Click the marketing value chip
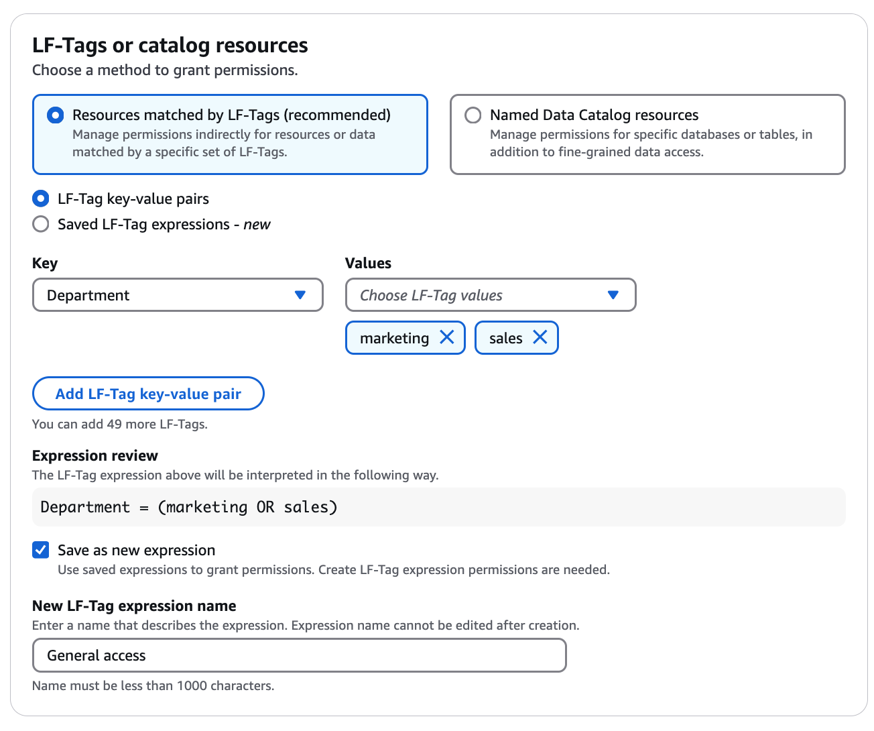Image resolution: width=874 pixels, height=731 pixels. coord(394,337)
